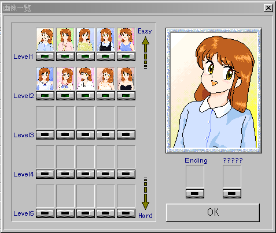Image resolution: width=276 pixels, height=233 pixels.
Task: Select Level1 thumbnail with yellow-green top
Action: pyautogui.click(x=86, y=39)
